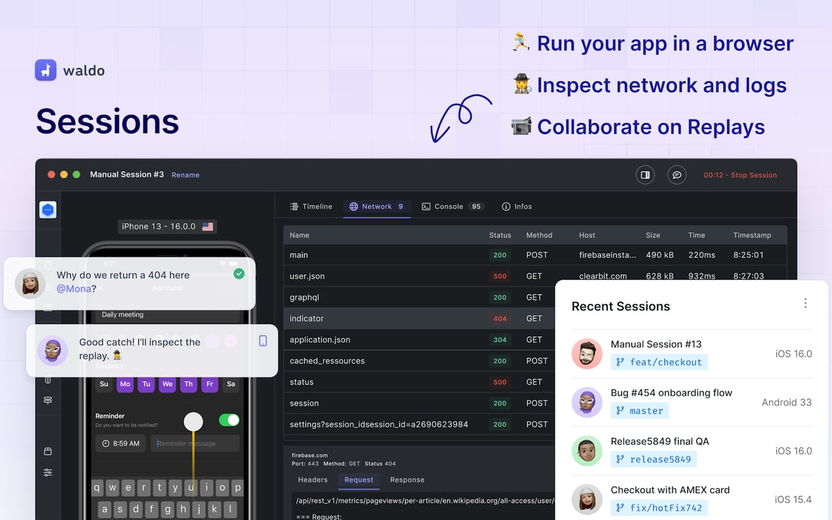Toggle Th day in Frequency
The image size is (832, 520).
point(188,384)
